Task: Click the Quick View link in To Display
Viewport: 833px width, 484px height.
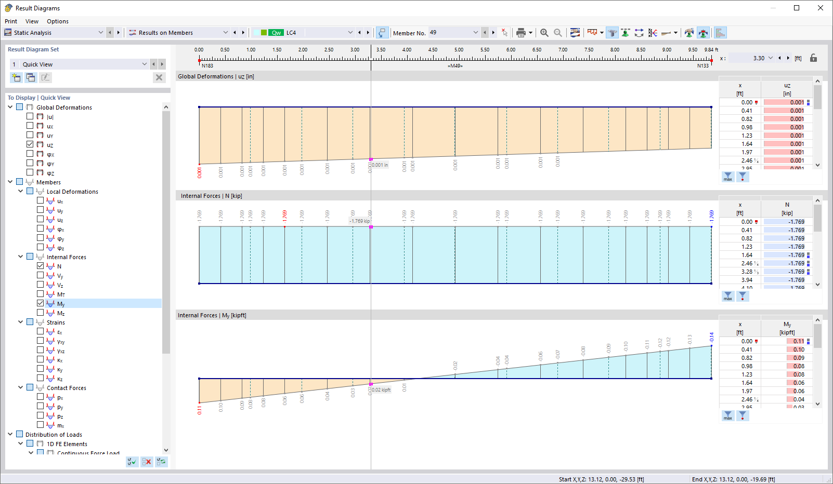Action: pyautogui.click(x=55, y=97)
